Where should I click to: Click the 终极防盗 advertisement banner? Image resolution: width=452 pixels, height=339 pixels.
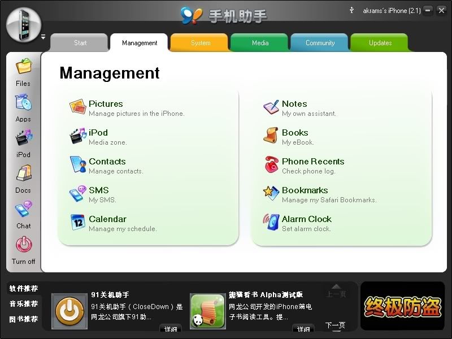click(x=402, y=306)
